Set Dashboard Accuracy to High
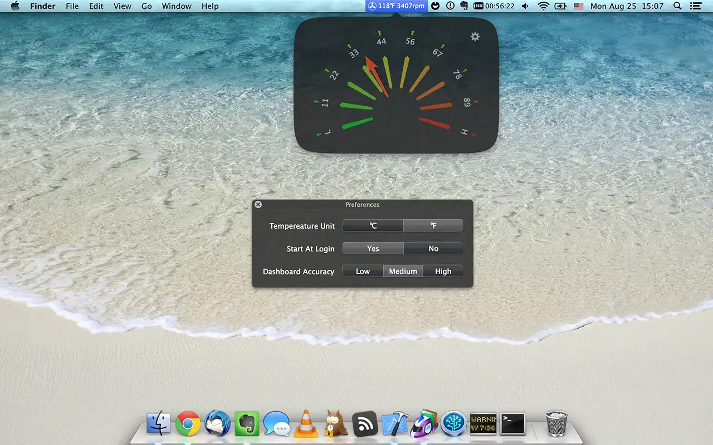Screen dimensions: 713x445 pos(443,271)
